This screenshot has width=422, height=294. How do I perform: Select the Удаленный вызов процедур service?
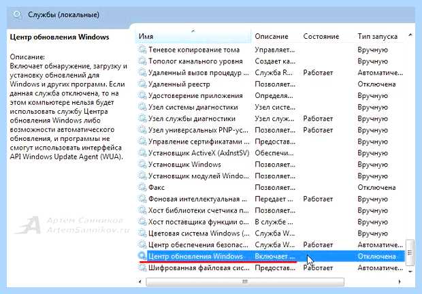coord(199,73)
